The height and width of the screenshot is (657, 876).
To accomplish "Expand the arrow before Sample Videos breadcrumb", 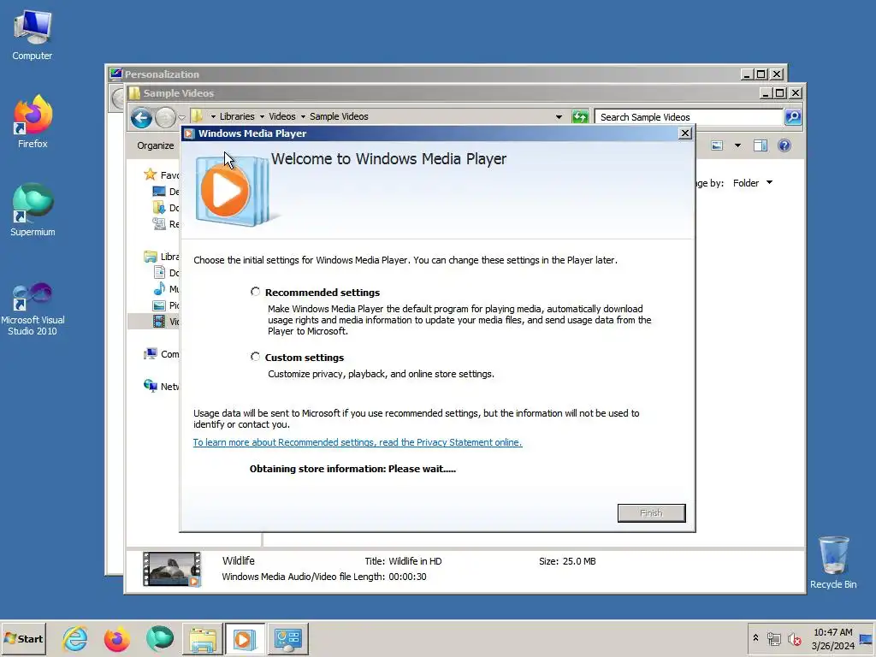I will 303,116.
